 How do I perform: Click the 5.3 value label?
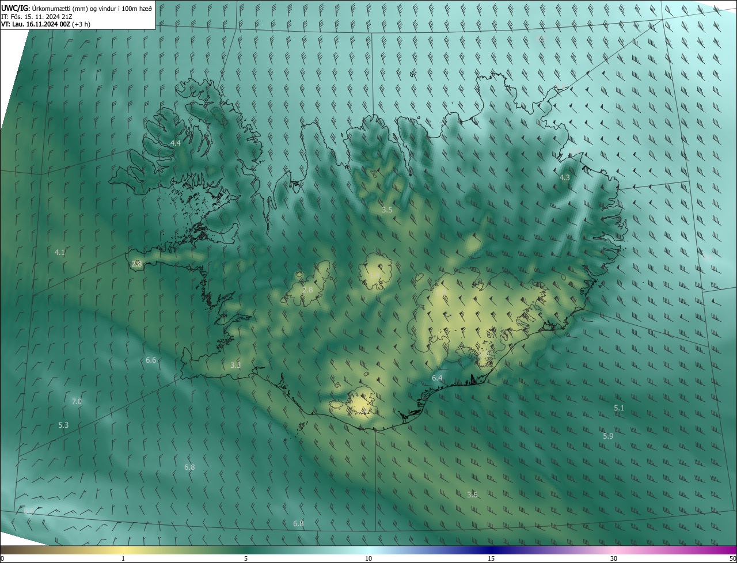(64, 425)
